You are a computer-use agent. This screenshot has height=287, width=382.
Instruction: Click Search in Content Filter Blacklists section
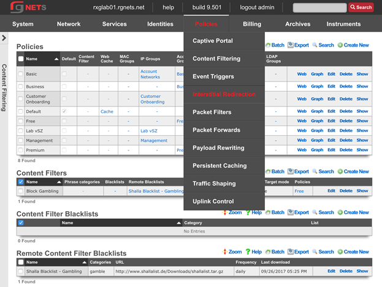(323, 212)
